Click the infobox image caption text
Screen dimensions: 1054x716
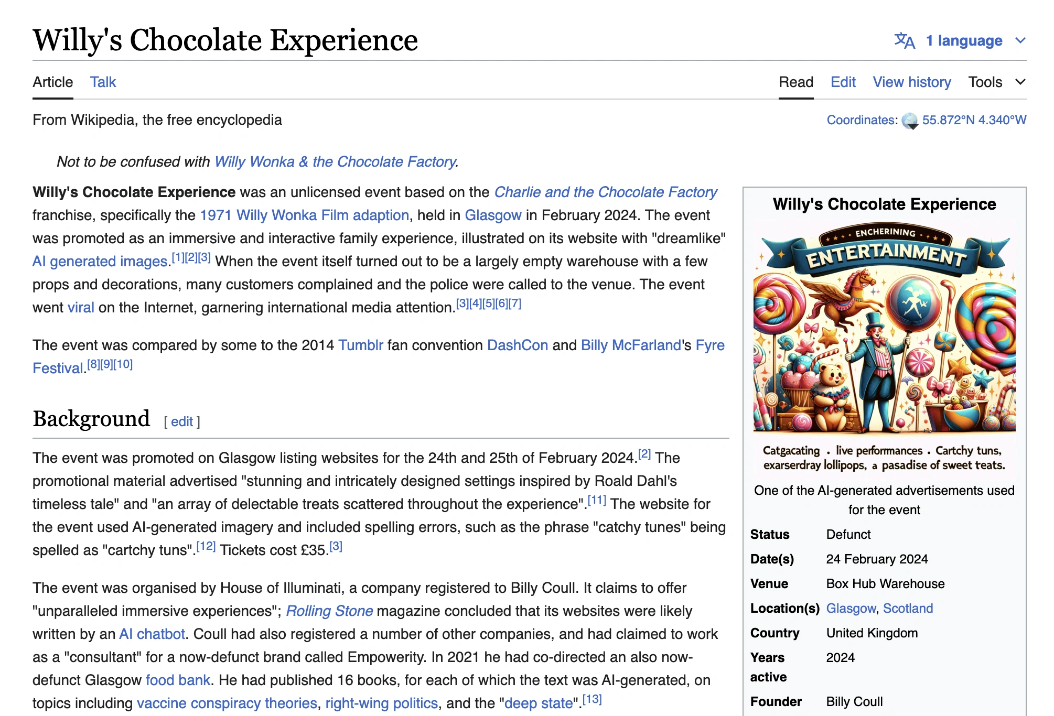click(884, 500)
